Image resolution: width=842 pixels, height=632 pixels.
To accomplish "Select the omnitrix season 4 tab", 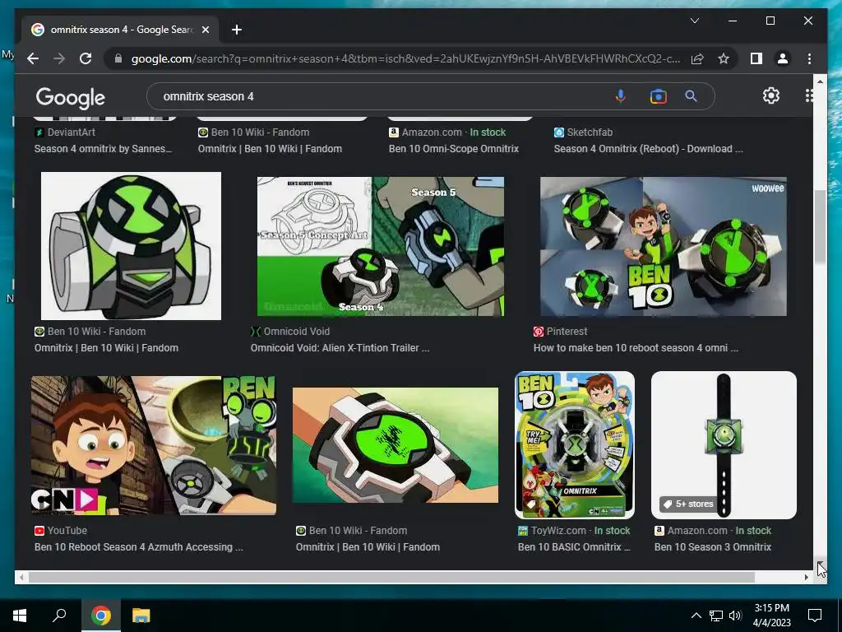I will pyautogui.click(x=120, y=30).
